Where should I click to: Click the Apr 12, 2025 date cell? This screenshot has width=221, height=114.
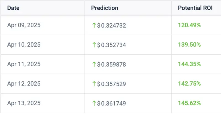pyautogui.click(x=24, y=84)
